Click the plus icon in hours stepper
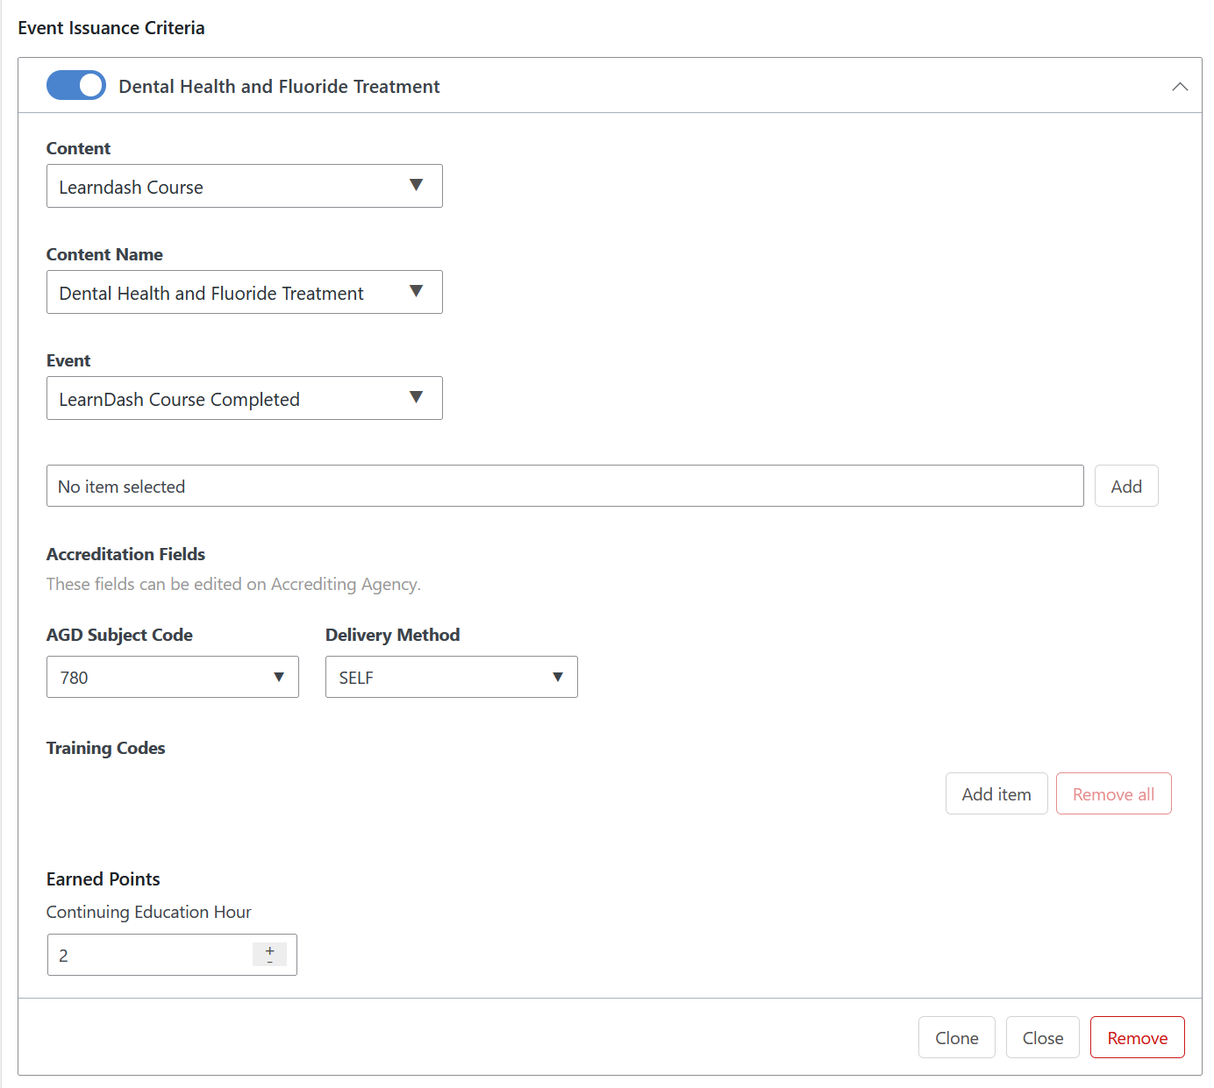This screenshot has width=1214, height=1088. 269,950
